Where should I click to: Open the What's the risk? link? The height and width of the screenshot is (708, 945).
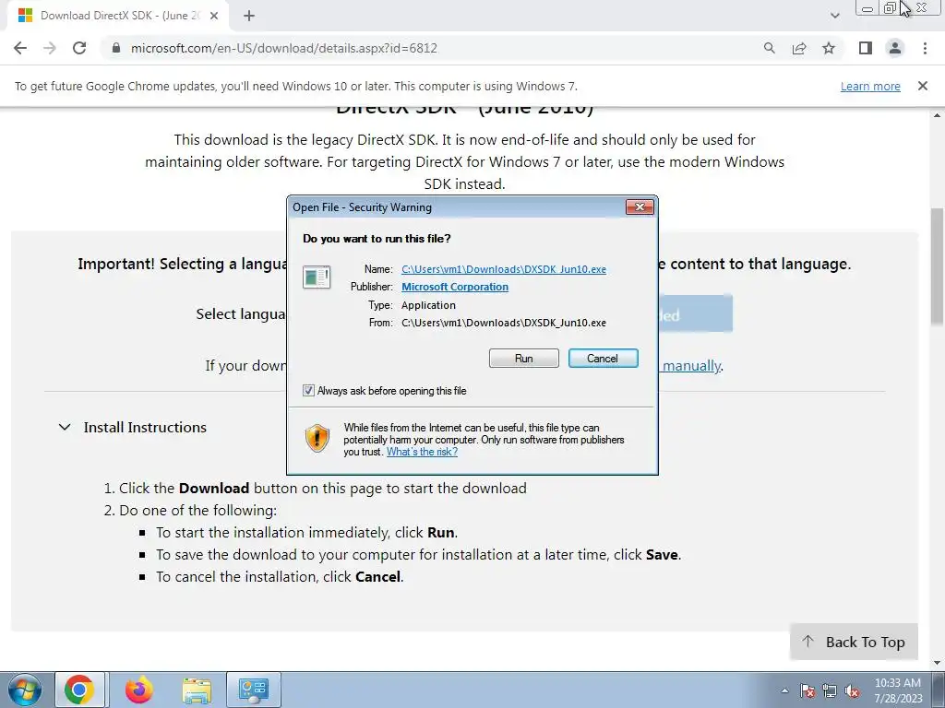point(422,452)
